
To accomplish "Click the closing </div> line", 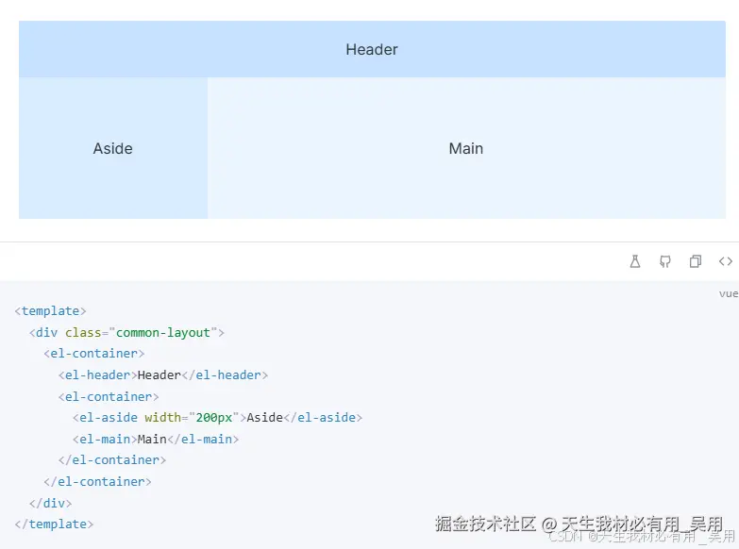I will pyautogui.click(x=50, y=504).
